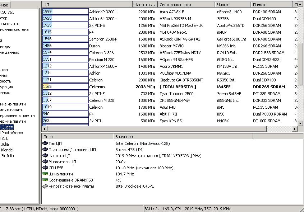Click the icon next to Платформа / степпинг ЦП
The image size is (304, 212).
45,150
